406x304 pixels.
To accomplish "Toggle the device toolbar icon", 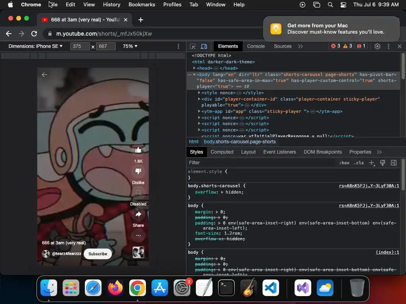I will [x=204, y=46].
